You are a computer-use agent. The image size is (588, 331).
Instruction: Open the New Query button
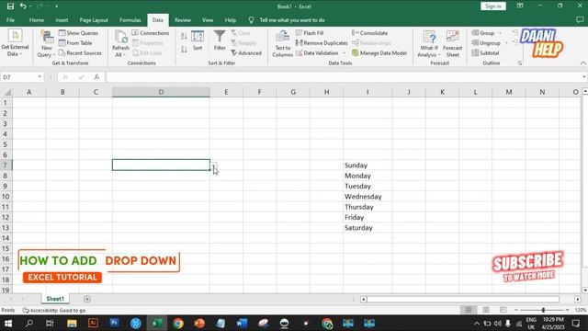47,44
